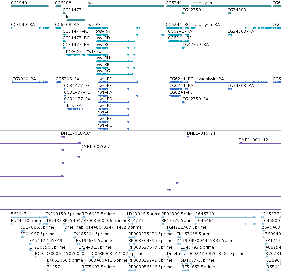
Task: Select EST EK290150.5prime
Action: coord(63,214)
